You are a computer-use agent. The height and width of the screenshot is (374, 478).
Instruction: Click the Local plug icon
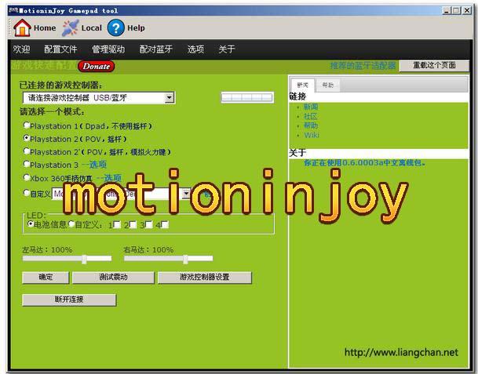coord(71,27)
